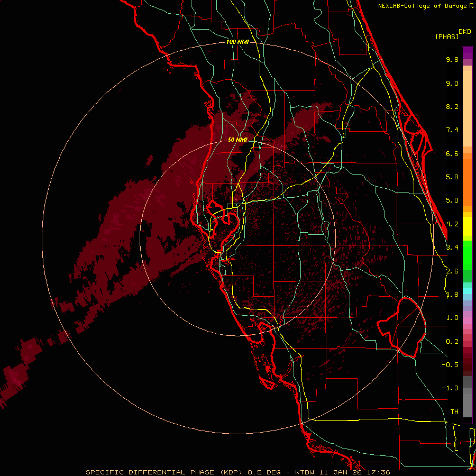Click the 9.0 value on color scale
The height and width of the screenshot is (476, 476).
(x=452, y=83)
